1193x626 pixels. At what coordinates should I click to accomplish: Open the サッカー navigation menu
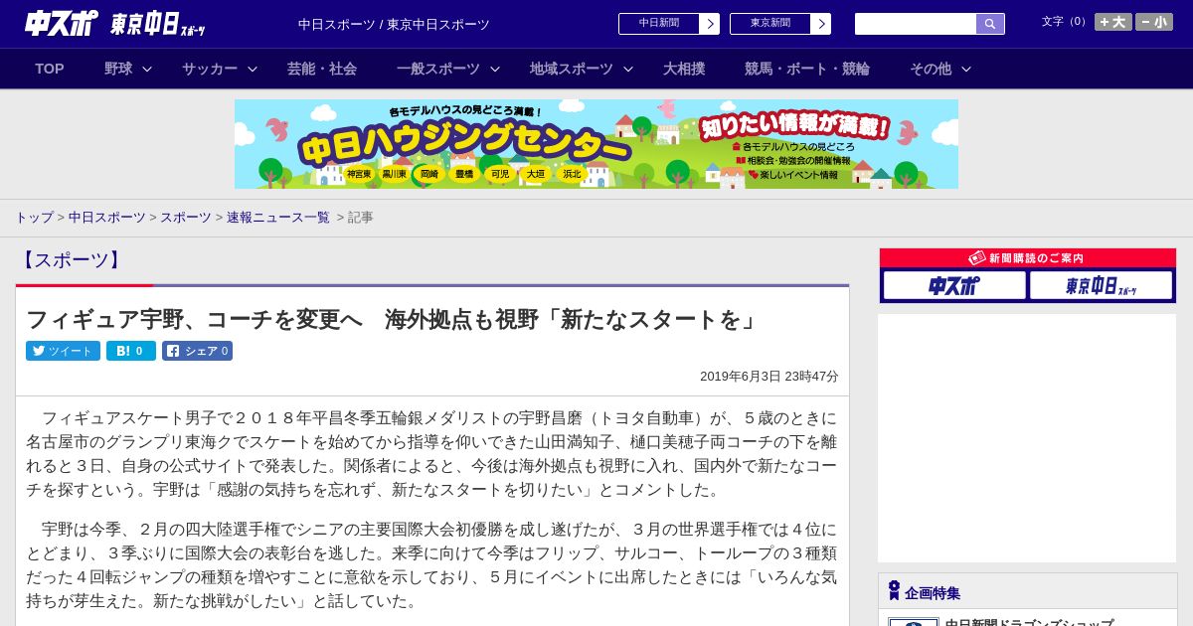pos(210,69)
